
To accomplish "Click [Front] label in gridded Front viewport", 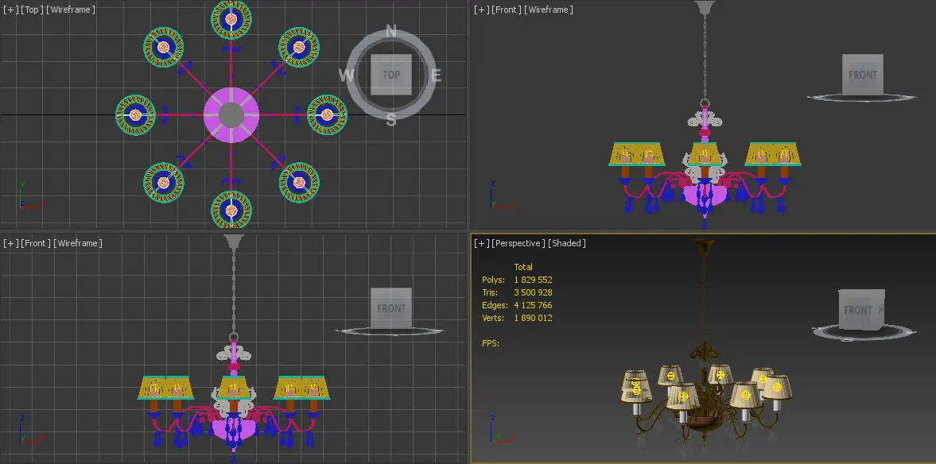I will (x=35, y=243).
